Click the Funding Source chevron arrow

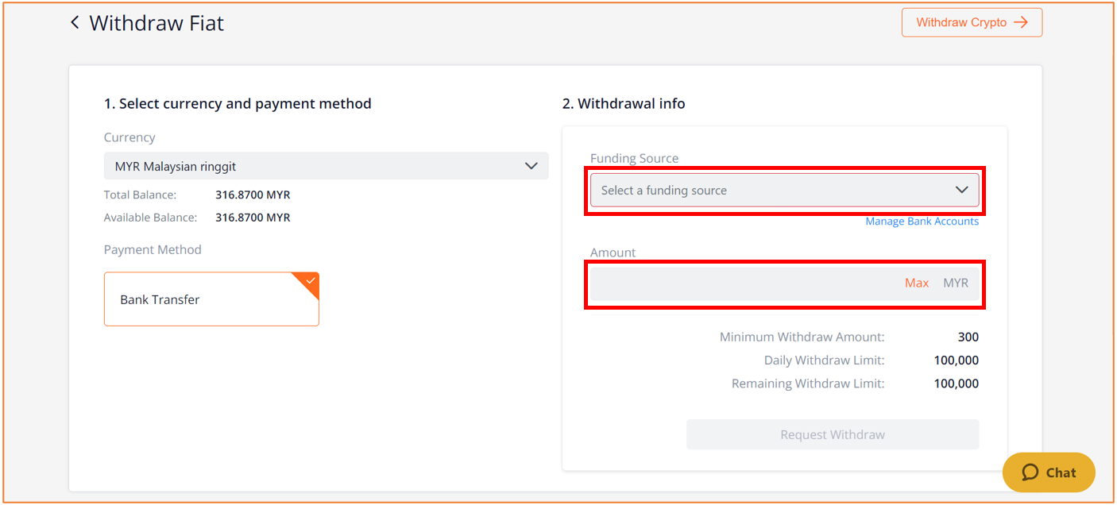point(961,190)
